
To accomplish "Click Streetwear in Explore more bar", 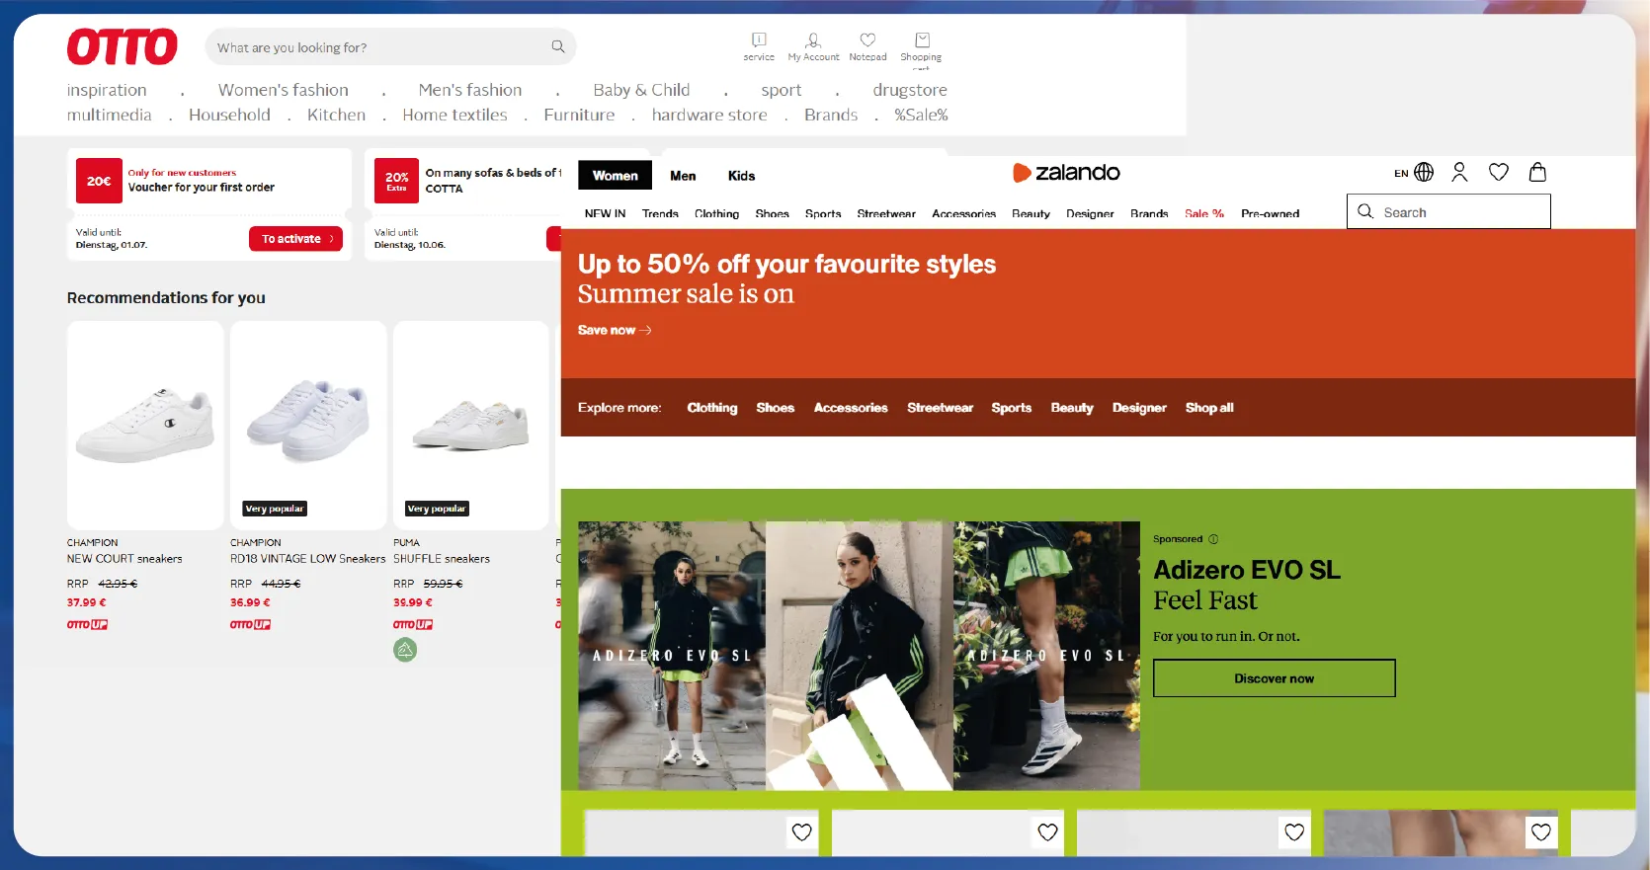I will coord(940,408).
